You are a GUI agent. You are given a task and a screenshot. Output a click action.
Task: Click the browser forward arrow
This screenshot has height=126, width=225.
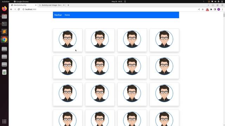click(x=15, y=9)
